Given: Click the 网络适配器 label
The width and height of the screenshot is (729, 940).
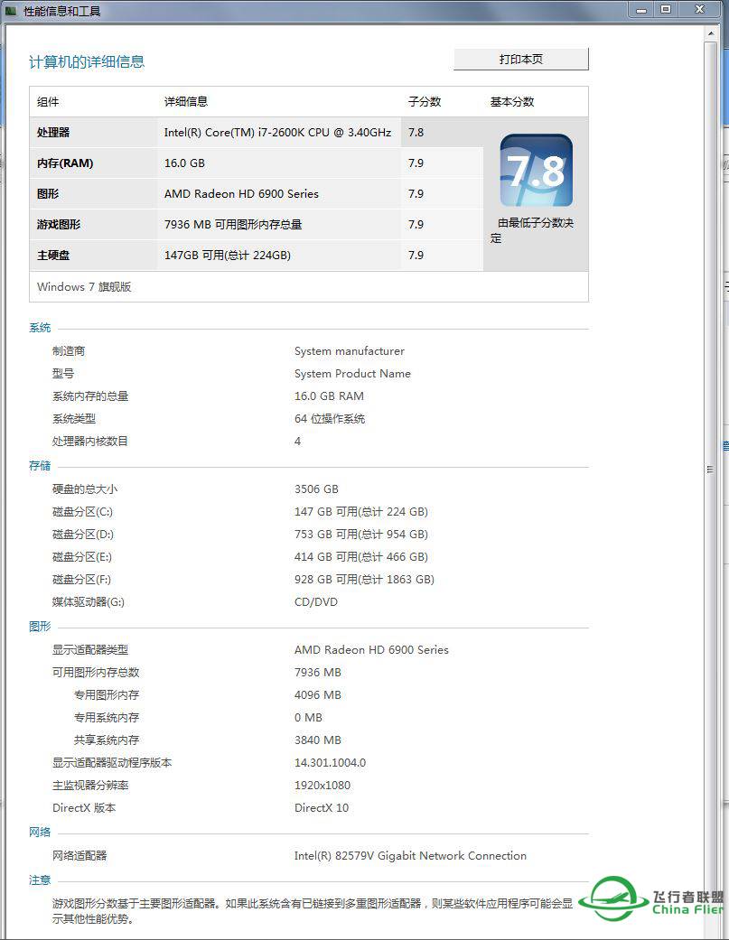Looking at the screenshot, I should [79, 856].
